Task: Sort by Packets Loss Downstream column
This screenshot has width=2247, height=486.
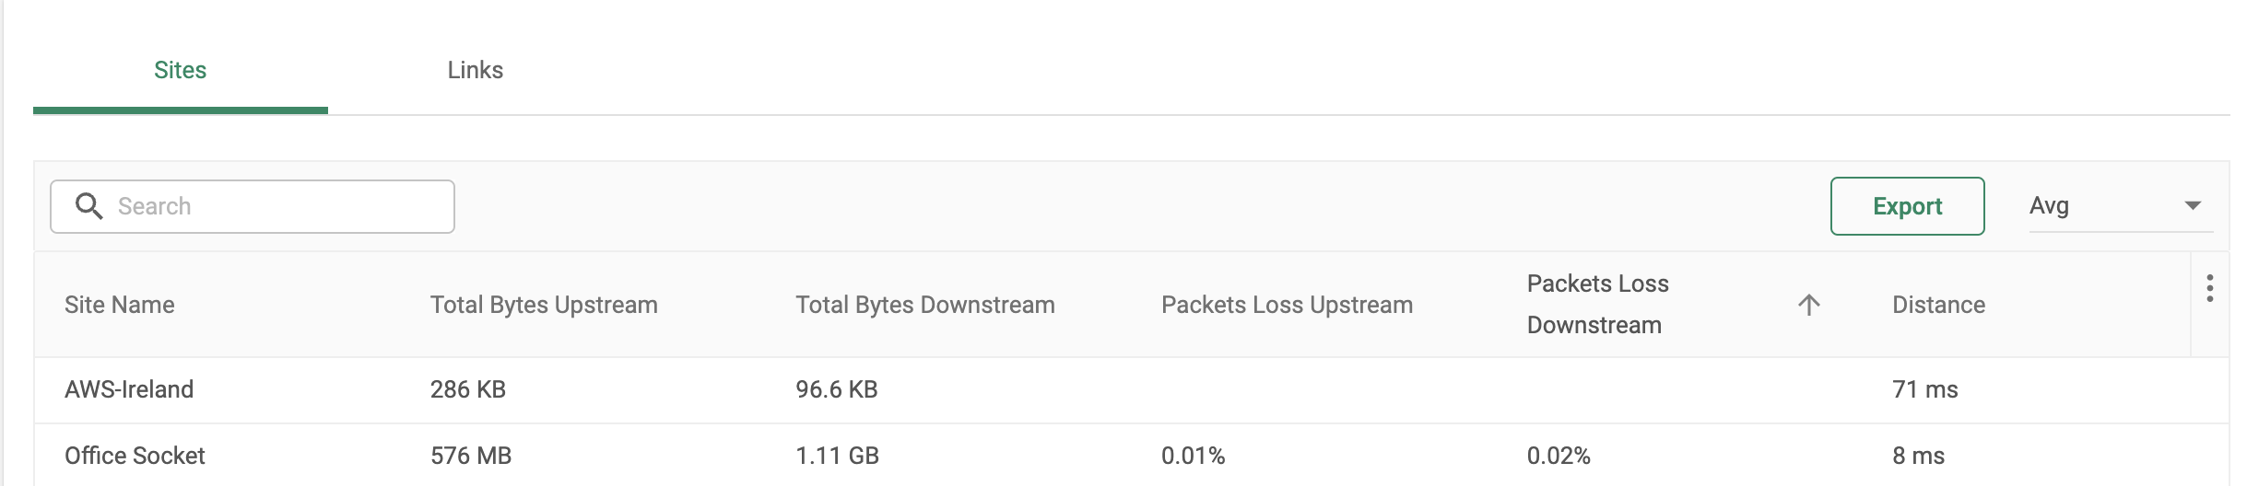Action: pos(1597,305)
